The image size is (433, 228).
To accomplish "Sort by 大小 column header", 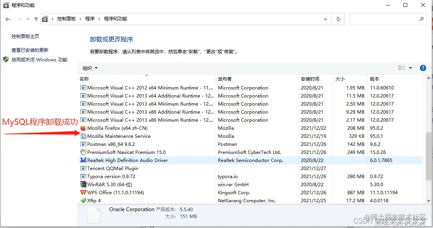I will [x=350, y=79].
